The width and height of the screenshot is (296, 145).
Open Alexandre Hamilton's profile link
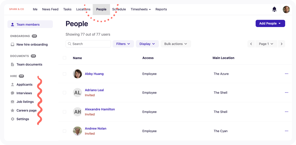100,109
